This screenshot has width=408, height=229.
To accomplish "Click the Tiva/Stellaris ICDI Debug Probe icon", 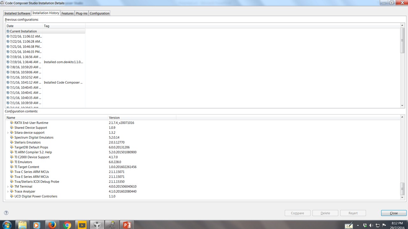I will click(x=12, y=182).
